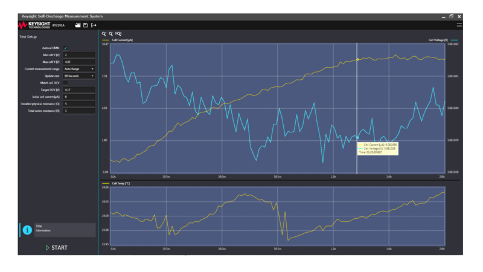Edit the Installed physical resistance field
483x272 pixels.
(79, 104)
